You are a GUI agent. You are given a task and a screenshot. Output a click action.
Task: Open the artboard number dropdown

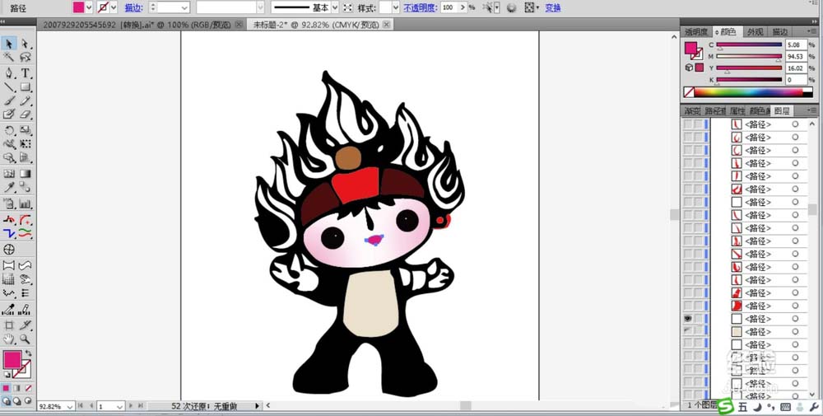119,407
